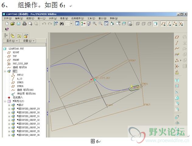192x146 pixels.
Task: Toggle datum planes display
Action: pos(163,24)
